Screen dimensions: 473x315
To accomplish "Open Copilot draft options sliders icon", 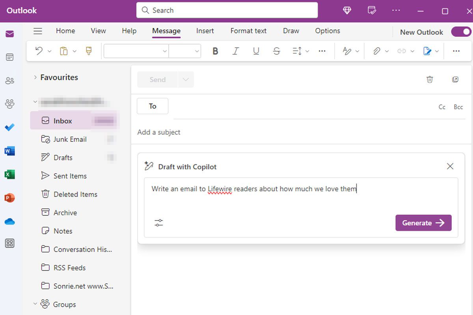I will pyautogui.click(x=159, y=223).
